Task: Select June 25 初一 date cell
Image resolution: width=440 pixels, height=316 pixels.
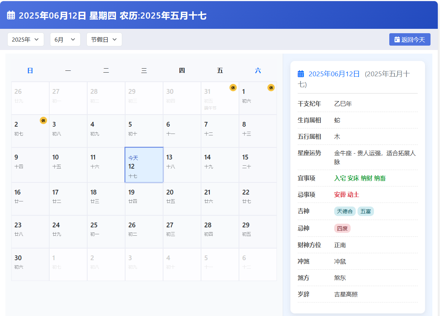Action: pos(106,232)
